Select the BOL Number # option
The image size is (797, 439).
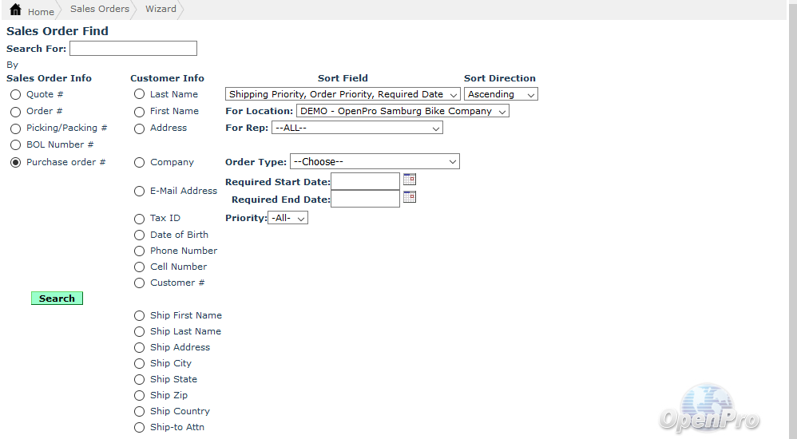tap(16, 145)
